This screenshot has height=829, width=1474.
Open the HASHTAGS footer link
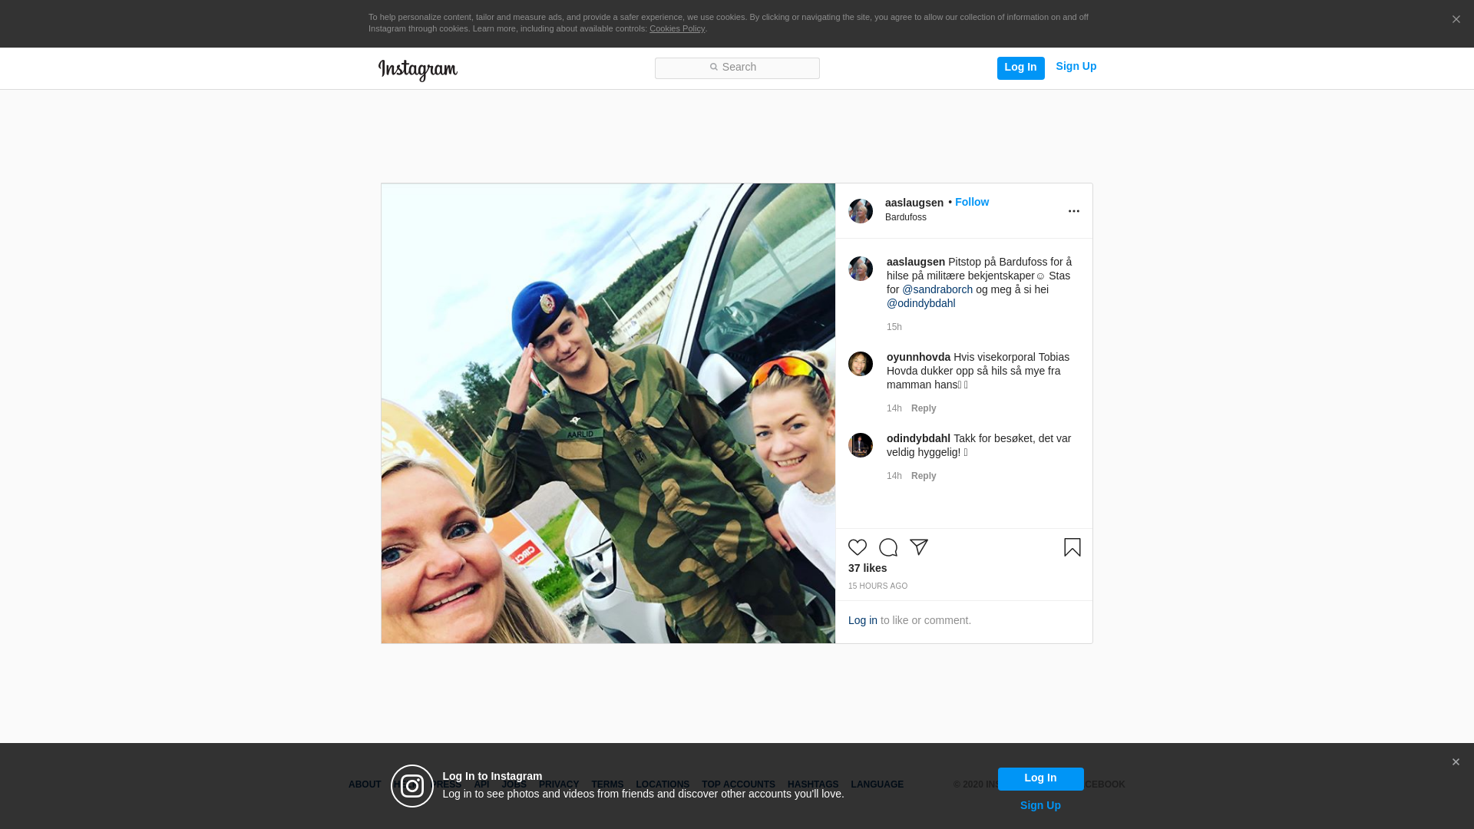(x=812, y=784)
